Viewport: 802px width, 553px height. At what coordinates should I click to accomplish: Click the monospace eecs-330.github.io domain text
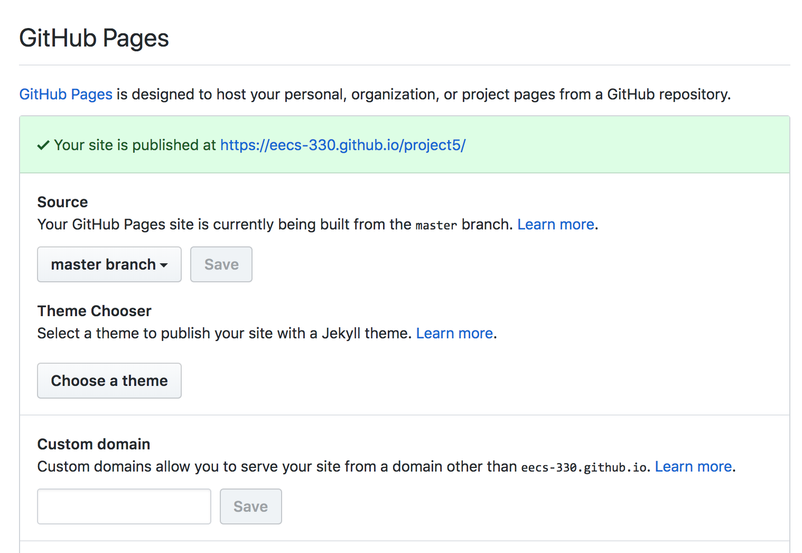584,467
